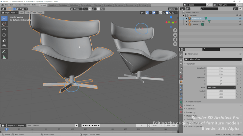This screenshot has width=243, height=136.
Task: Open the Keying popover in timeline
Action: click(x=22, y=126)
